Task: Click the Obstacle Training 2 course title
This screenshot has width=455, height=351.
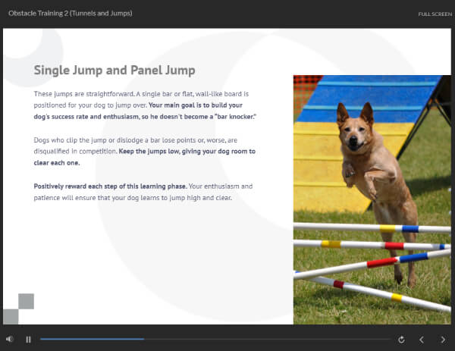Action: (71, 14)
